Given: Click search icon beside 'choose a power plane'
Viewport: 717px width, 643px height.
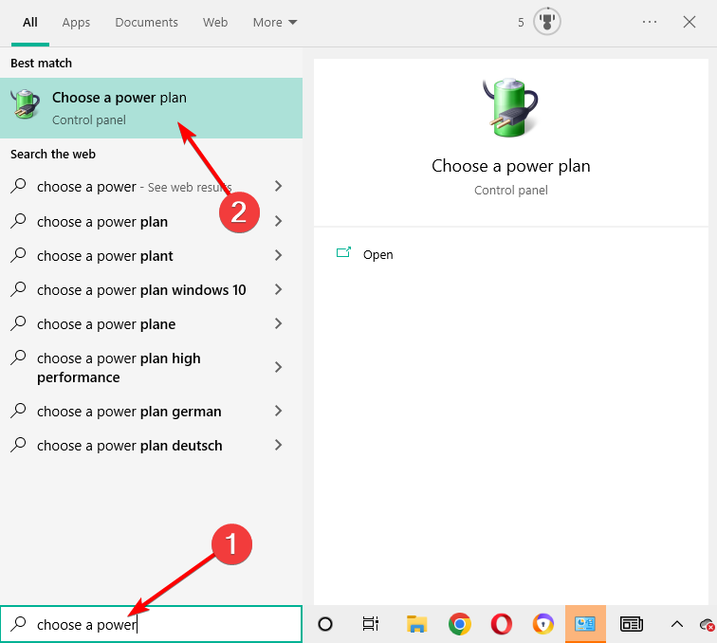Looking at the screenshot, I should (x=18, y=323).
